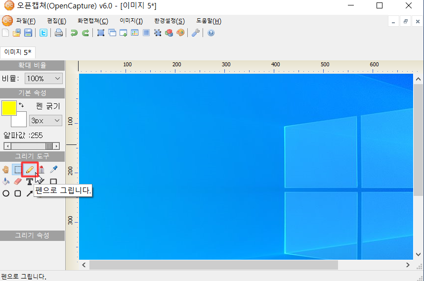Viewport: 424px width, 281px height.
Task: Open the 편집(E) menu
Action: point(56,21)
